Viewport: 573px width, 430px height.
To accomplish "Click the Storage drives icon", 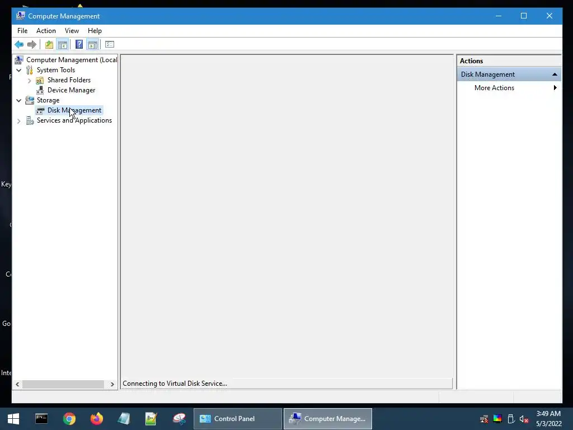I will 29,100.
